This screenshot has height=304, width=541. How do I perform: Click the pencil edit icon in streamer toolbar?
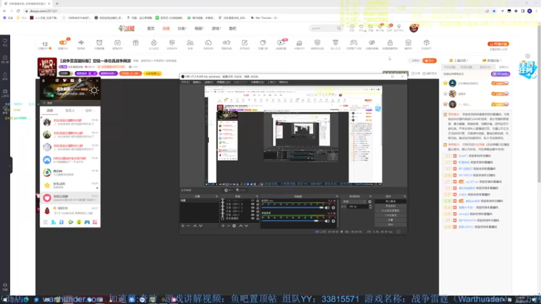pyautogui.click(x=245, y=43)
